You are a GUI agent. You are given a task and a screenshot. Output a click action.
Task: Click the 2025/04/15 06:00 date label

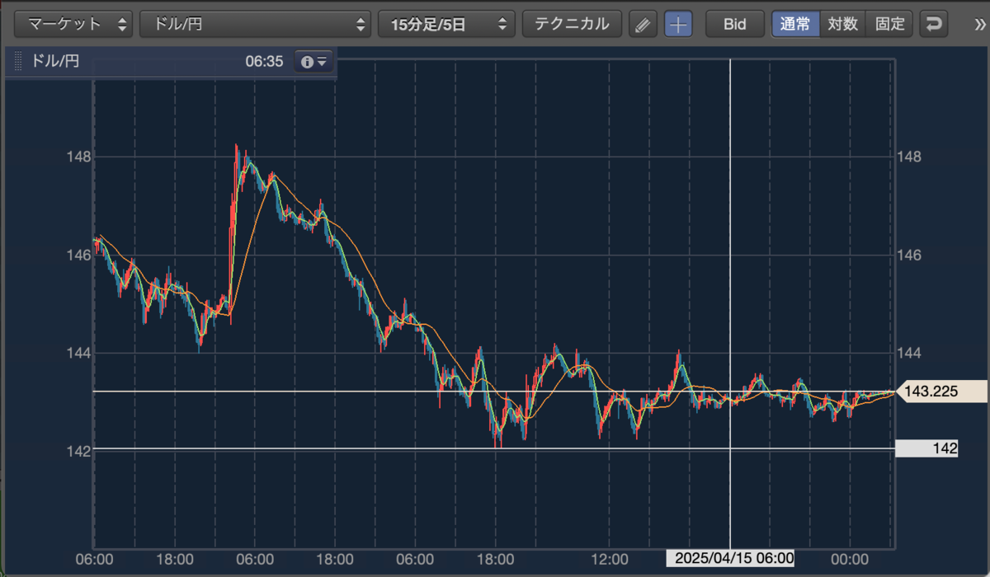731,559
